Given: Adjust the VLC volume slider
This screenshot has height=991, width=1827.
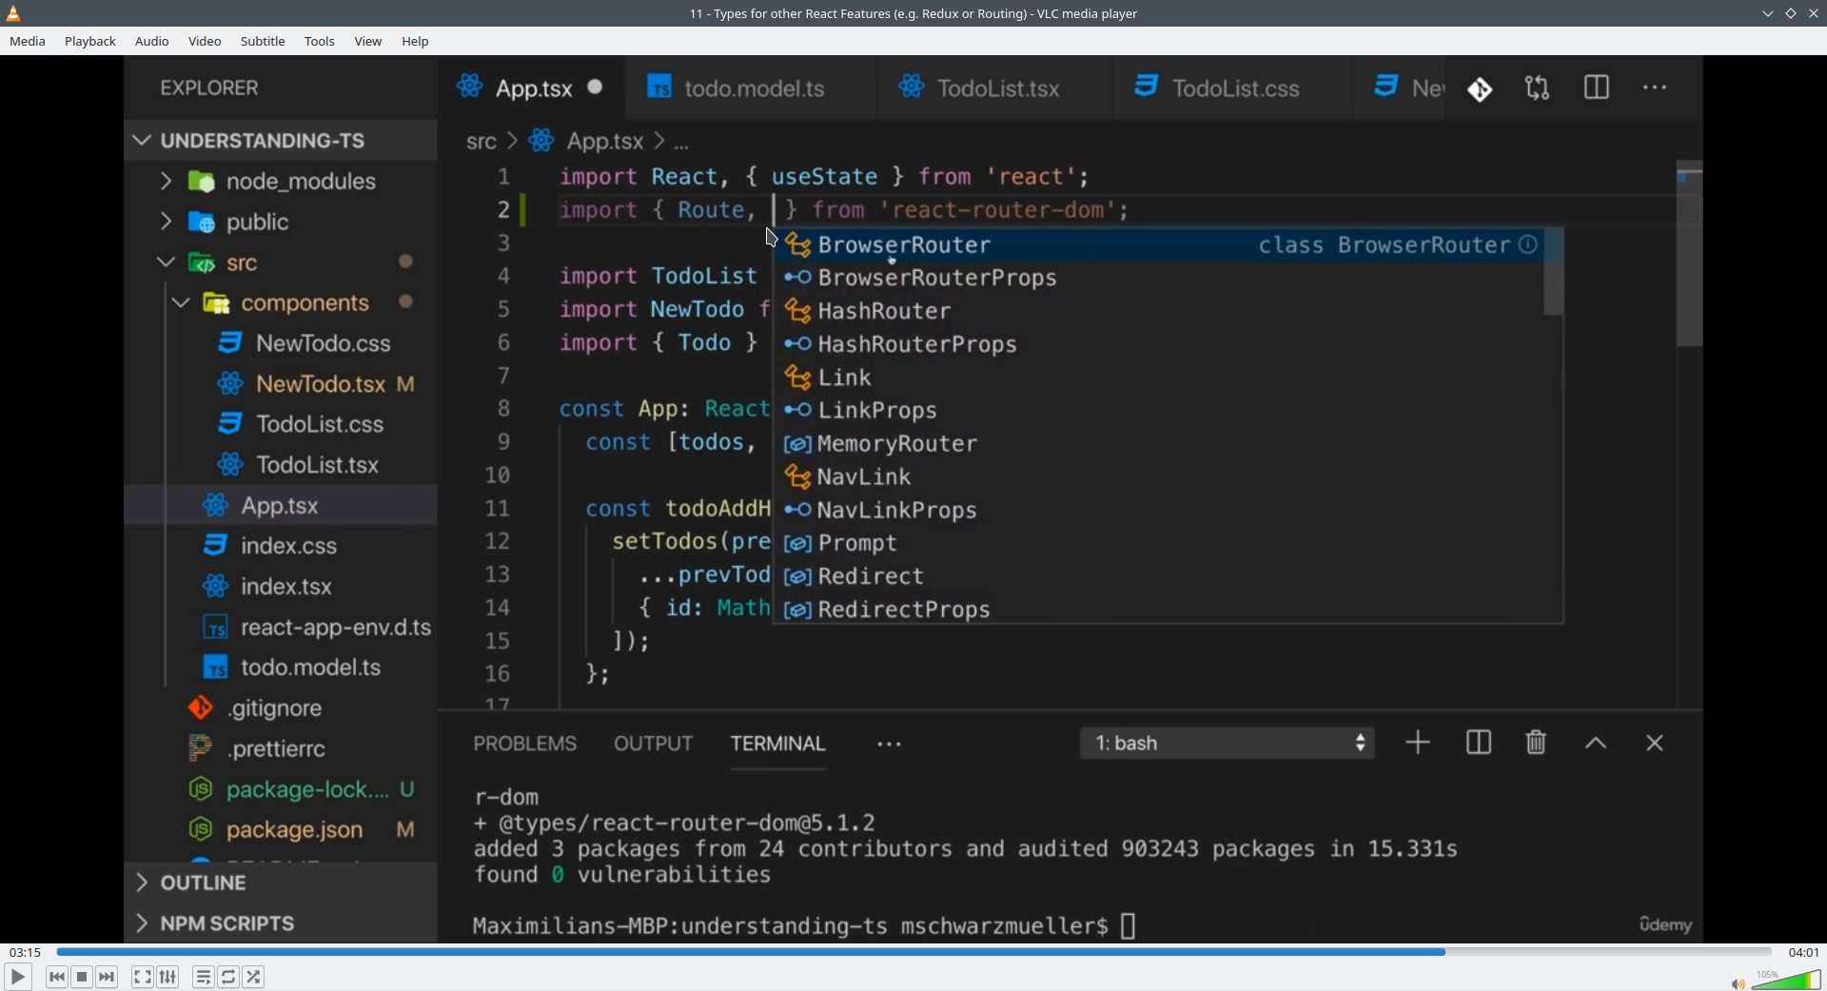Looking at the screenshot, I should tap(1787, 980).
